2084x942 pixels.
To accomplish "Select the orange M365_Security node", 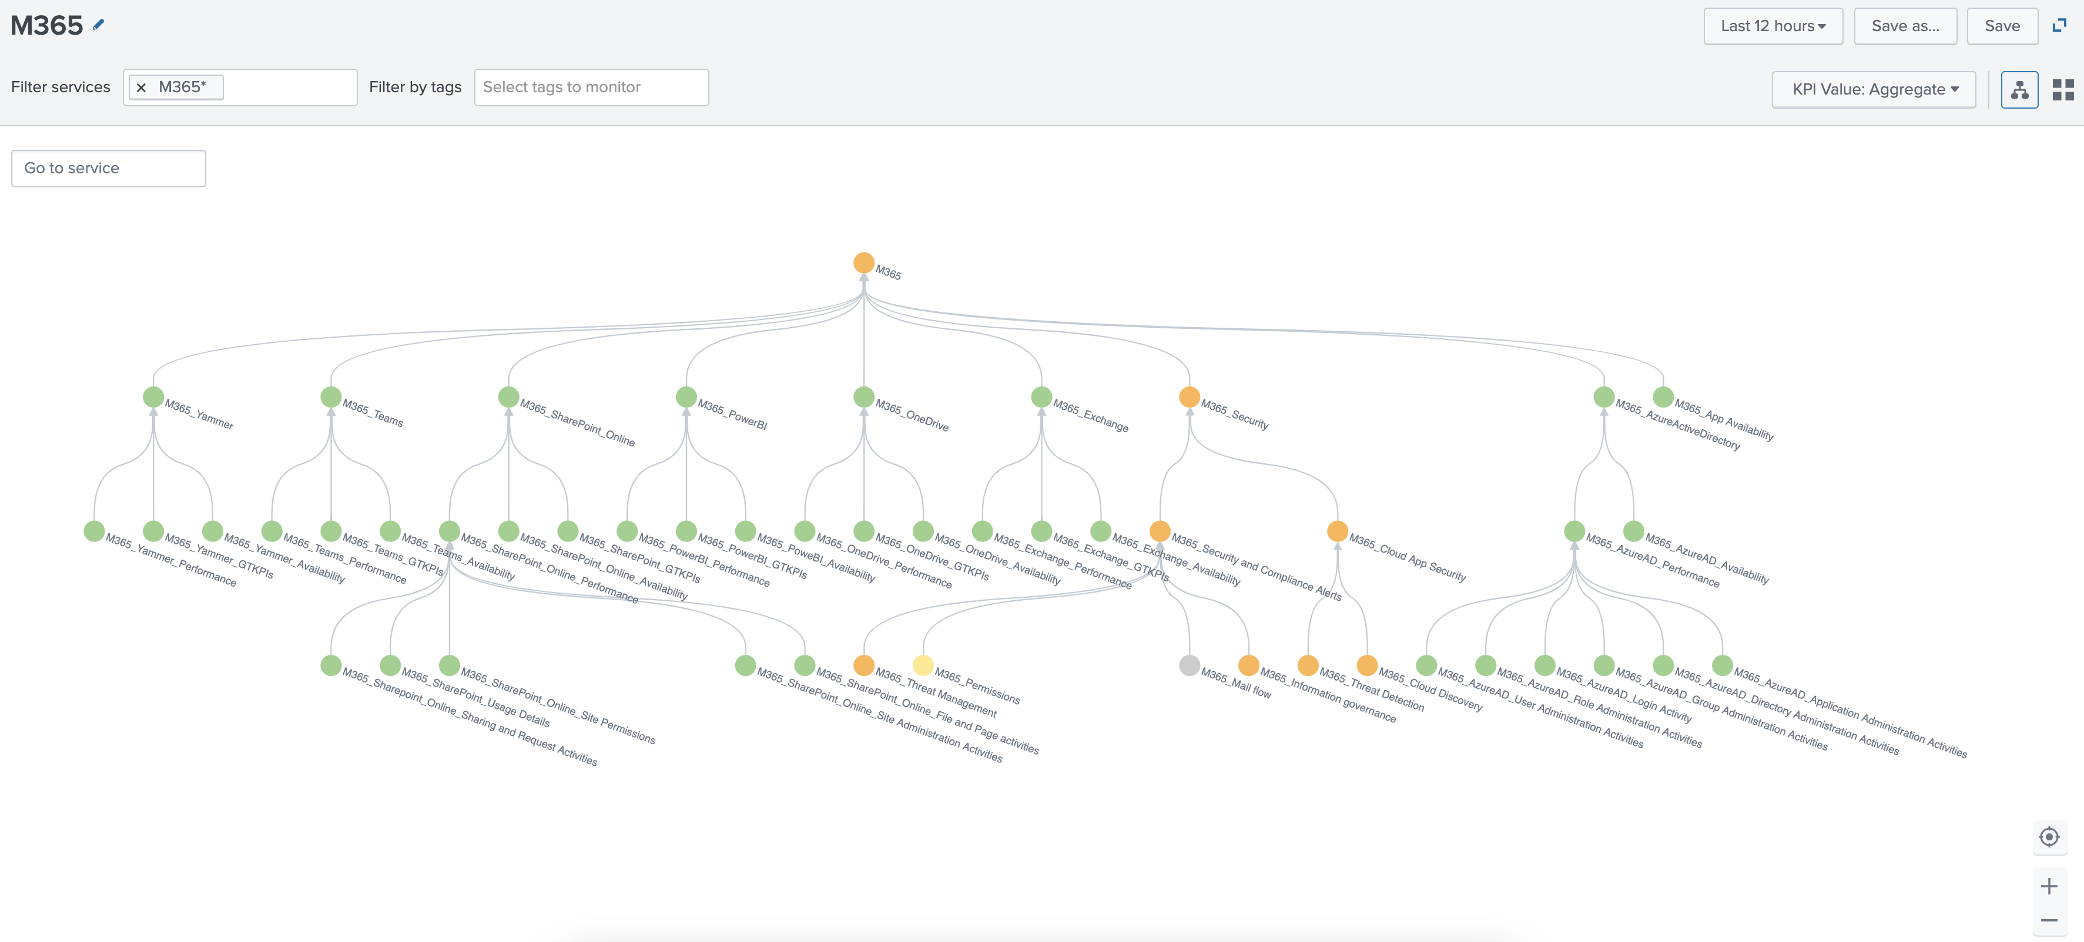I will click(1190, 397).
